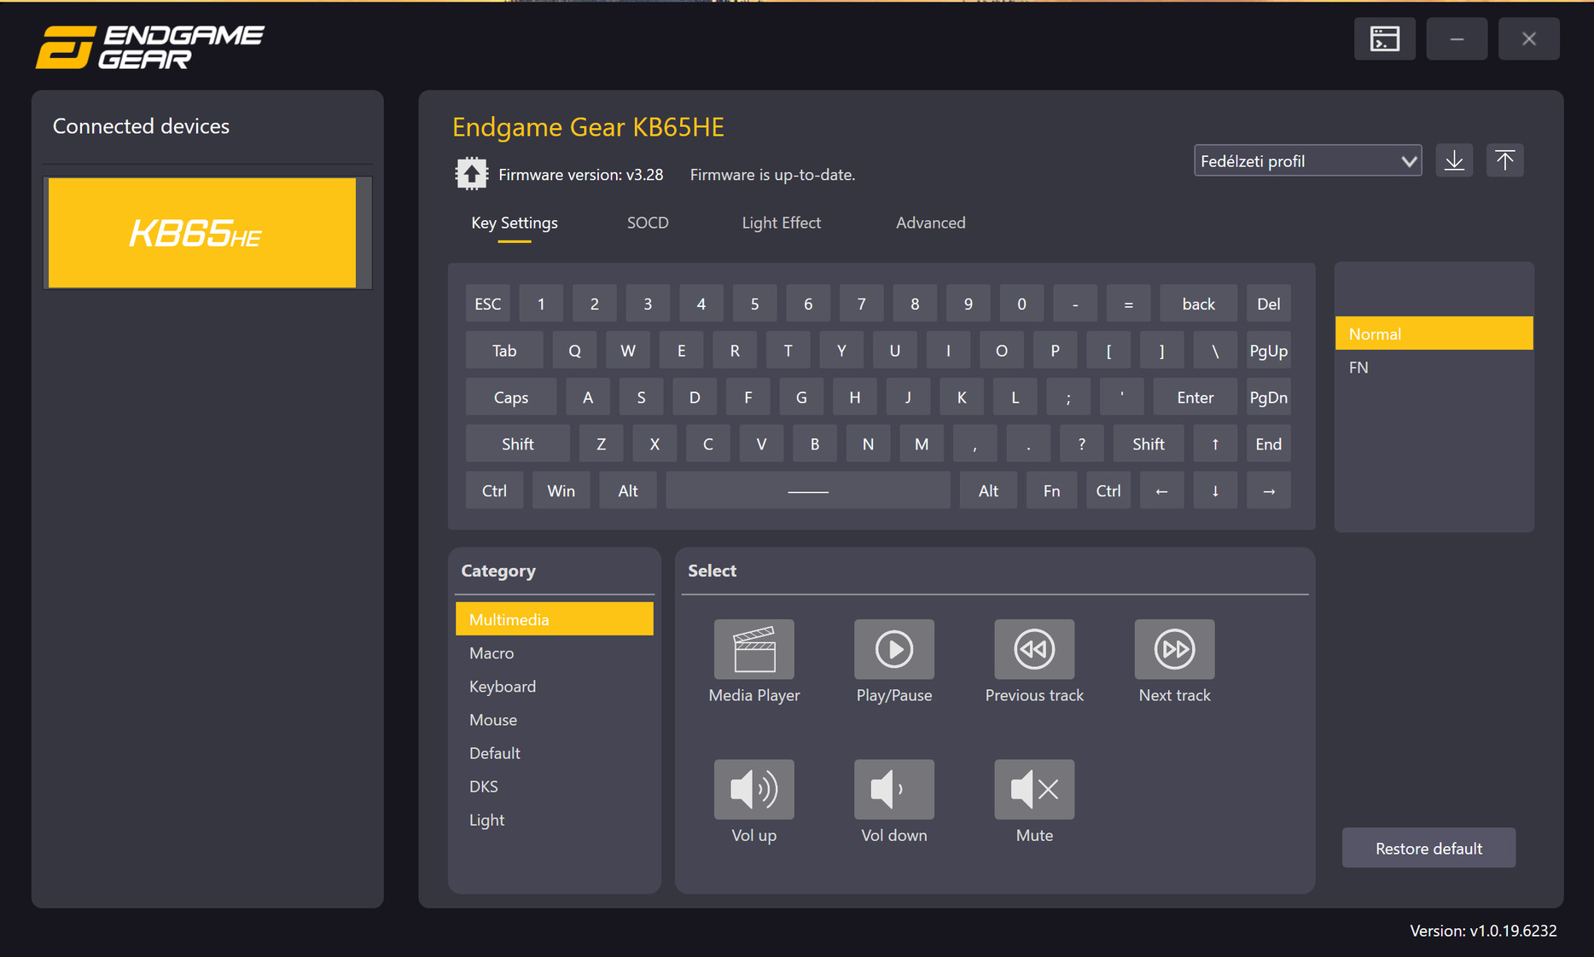The height and width of the screenshot is (957, 1594).
Task: Select the number 0 key on the layout
Action: [x=1021, y=304]
